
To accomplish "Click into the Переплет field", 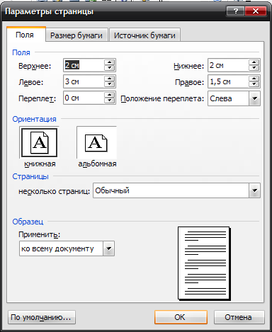I will 84,98.
